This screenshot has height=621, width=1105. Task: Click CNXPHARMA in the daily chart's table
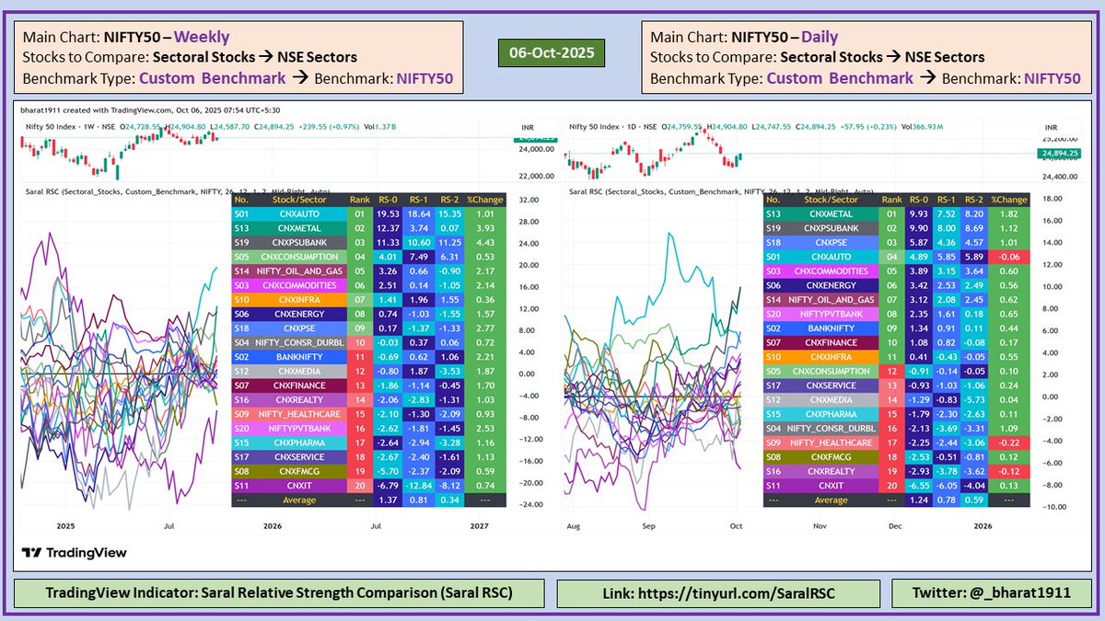click(831, 415)
